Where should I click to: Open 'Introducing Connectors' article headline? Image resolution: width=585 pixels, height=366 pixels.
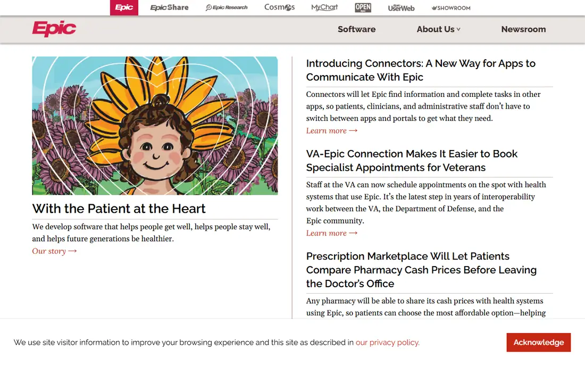pos(421,70)
